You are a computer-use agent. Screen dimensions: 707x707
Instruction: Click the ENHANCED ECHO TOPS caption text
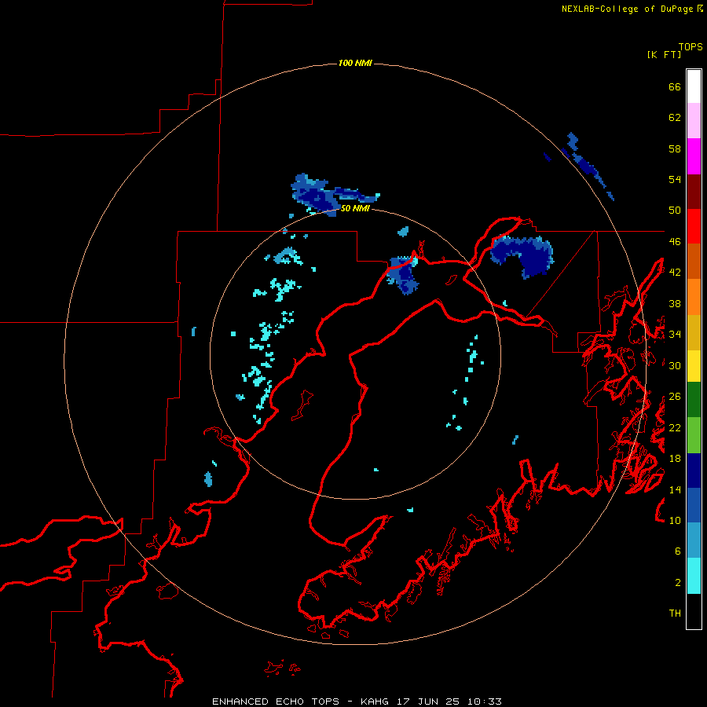point(276,702)
